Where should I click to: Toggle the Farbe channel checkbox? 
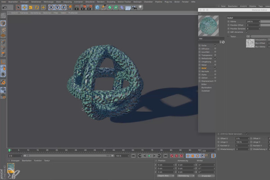point(215,45)
